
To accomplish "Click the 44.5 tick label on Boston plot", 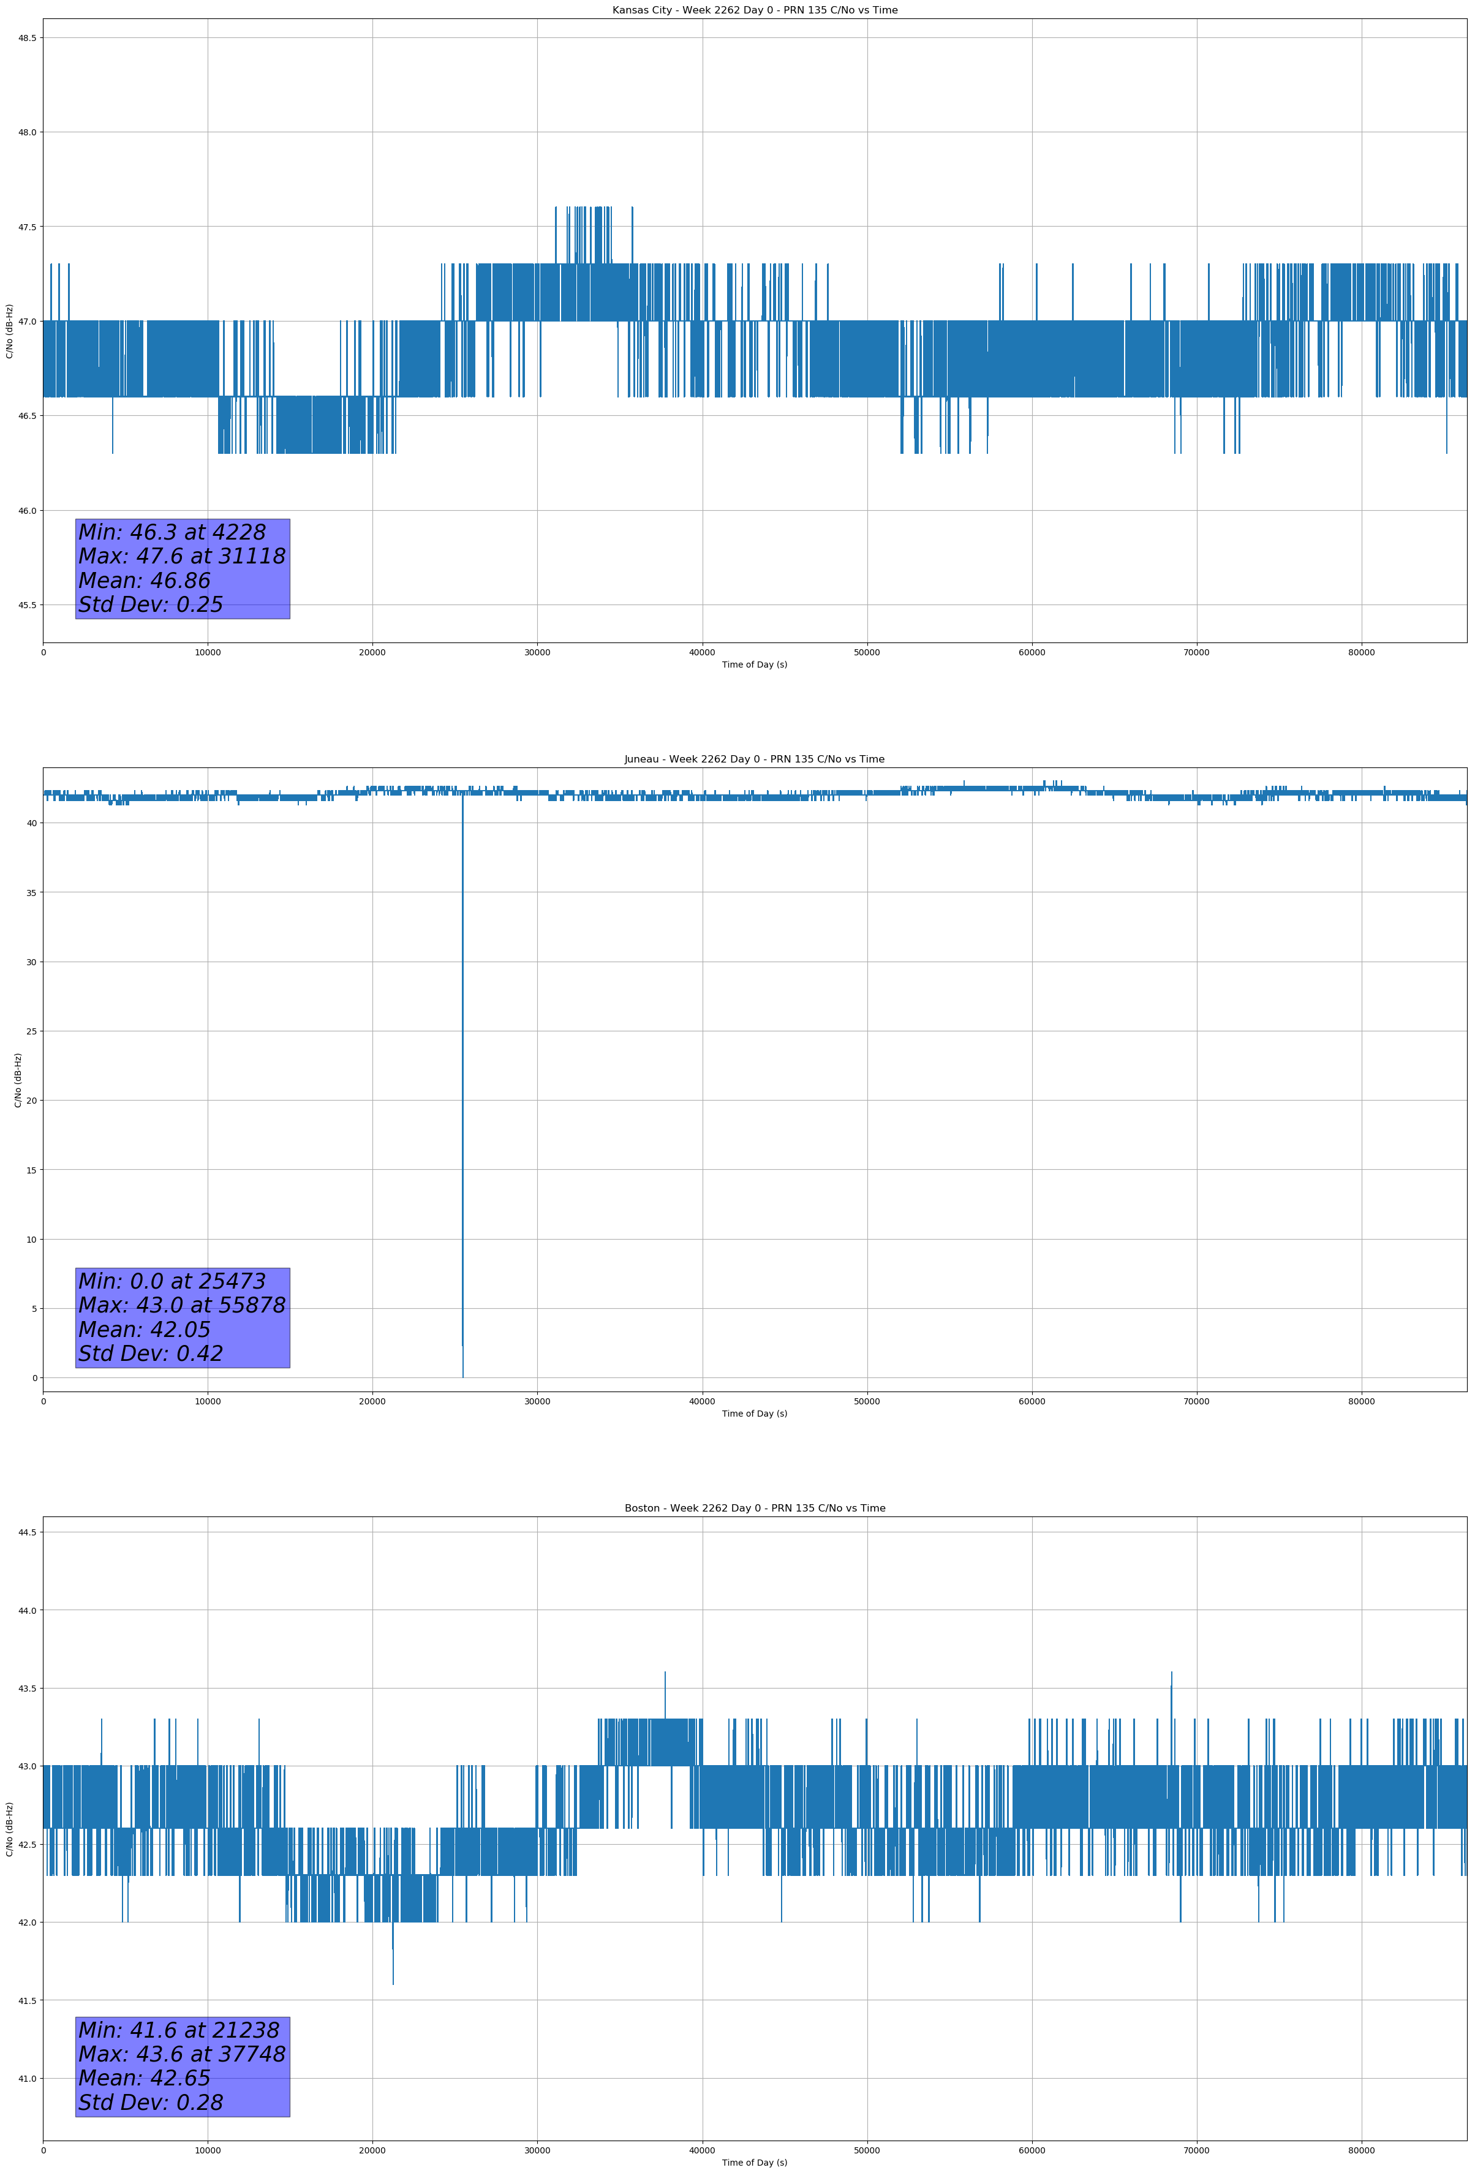I will tap(27, 1532).
